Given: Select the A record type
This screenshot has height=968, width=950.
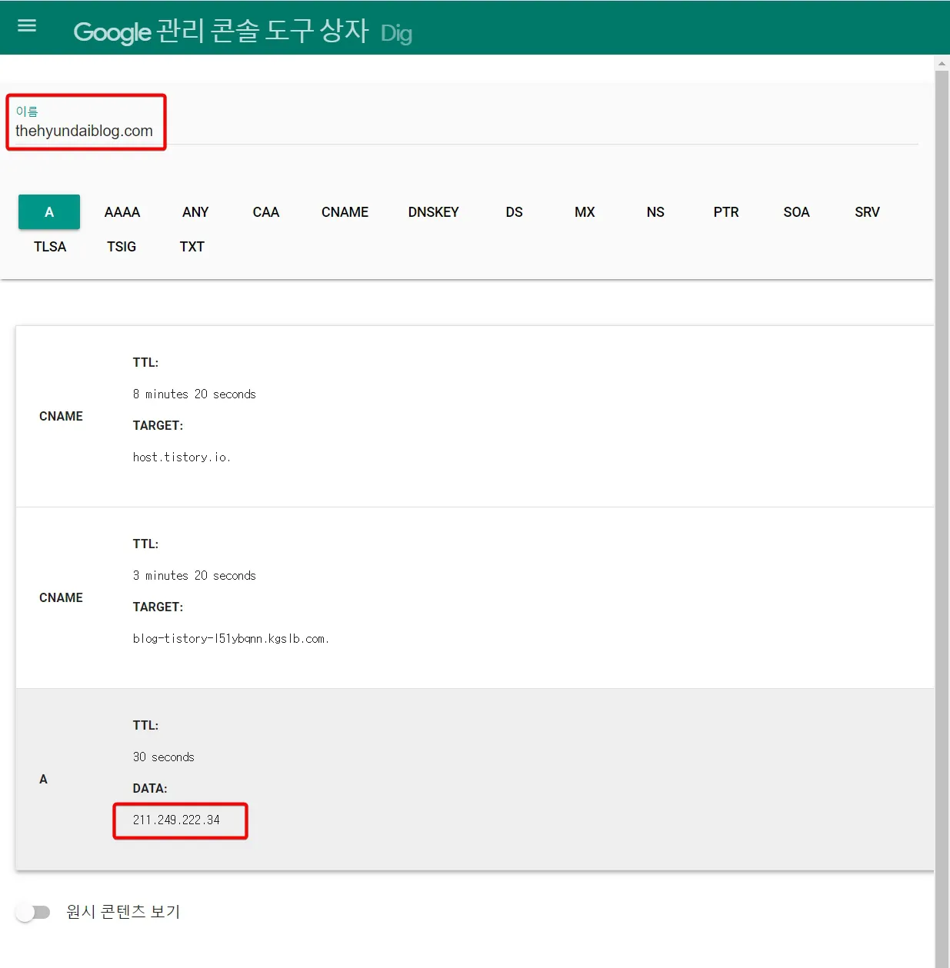Looking at the screenshot, I should (49, 212).
